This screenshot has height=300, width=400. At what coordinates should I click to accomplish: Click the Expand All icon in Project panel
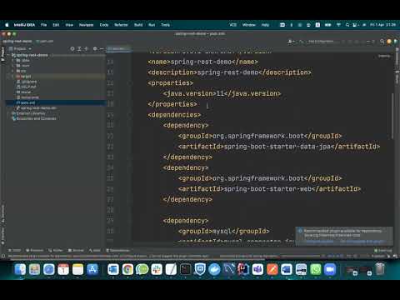[x=79, y=48]
